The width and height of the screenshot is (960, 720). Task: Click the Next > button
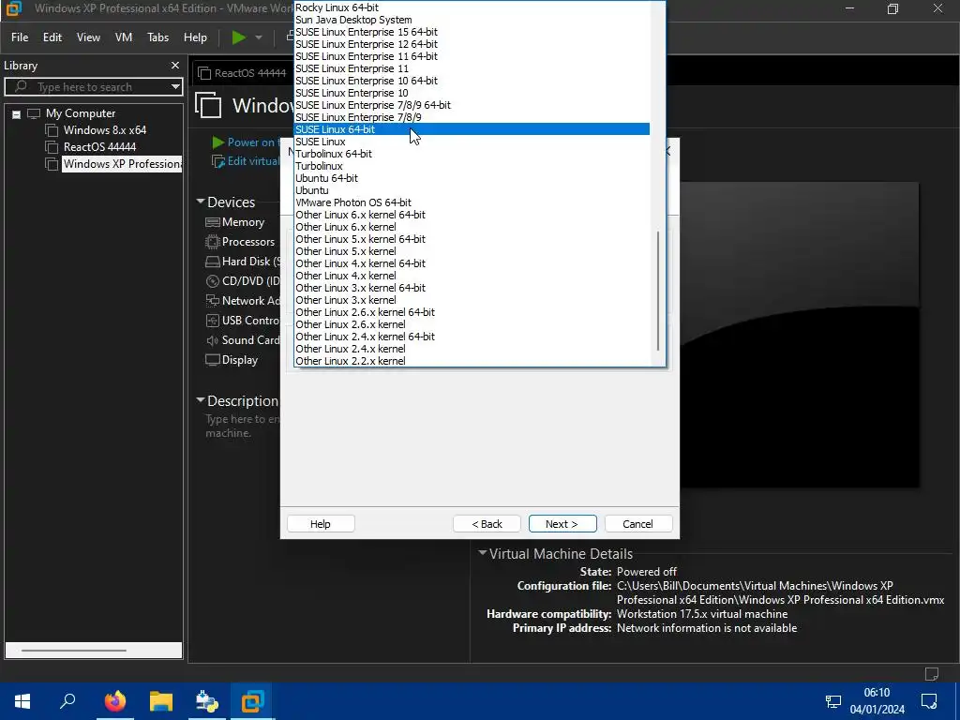coord(562,523)
